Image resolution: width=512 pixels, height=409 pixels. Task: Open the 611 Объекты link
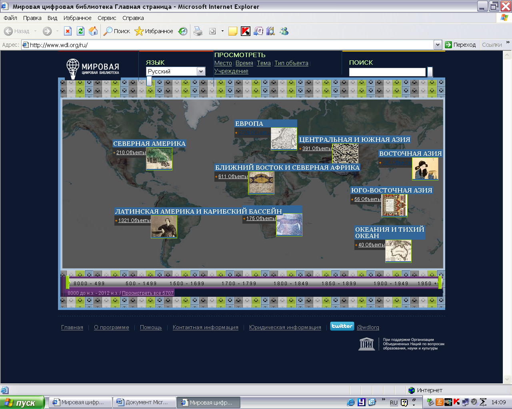tap(233, 177)
